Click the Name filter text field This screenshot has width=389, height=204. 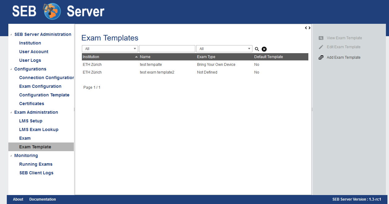point(167,49)
